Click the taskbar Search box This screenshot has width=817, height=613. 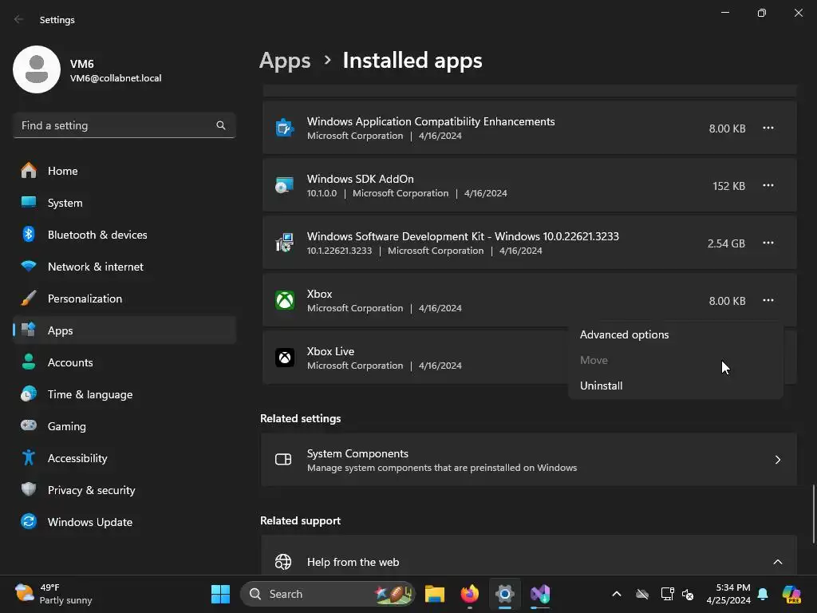(328, 594)
